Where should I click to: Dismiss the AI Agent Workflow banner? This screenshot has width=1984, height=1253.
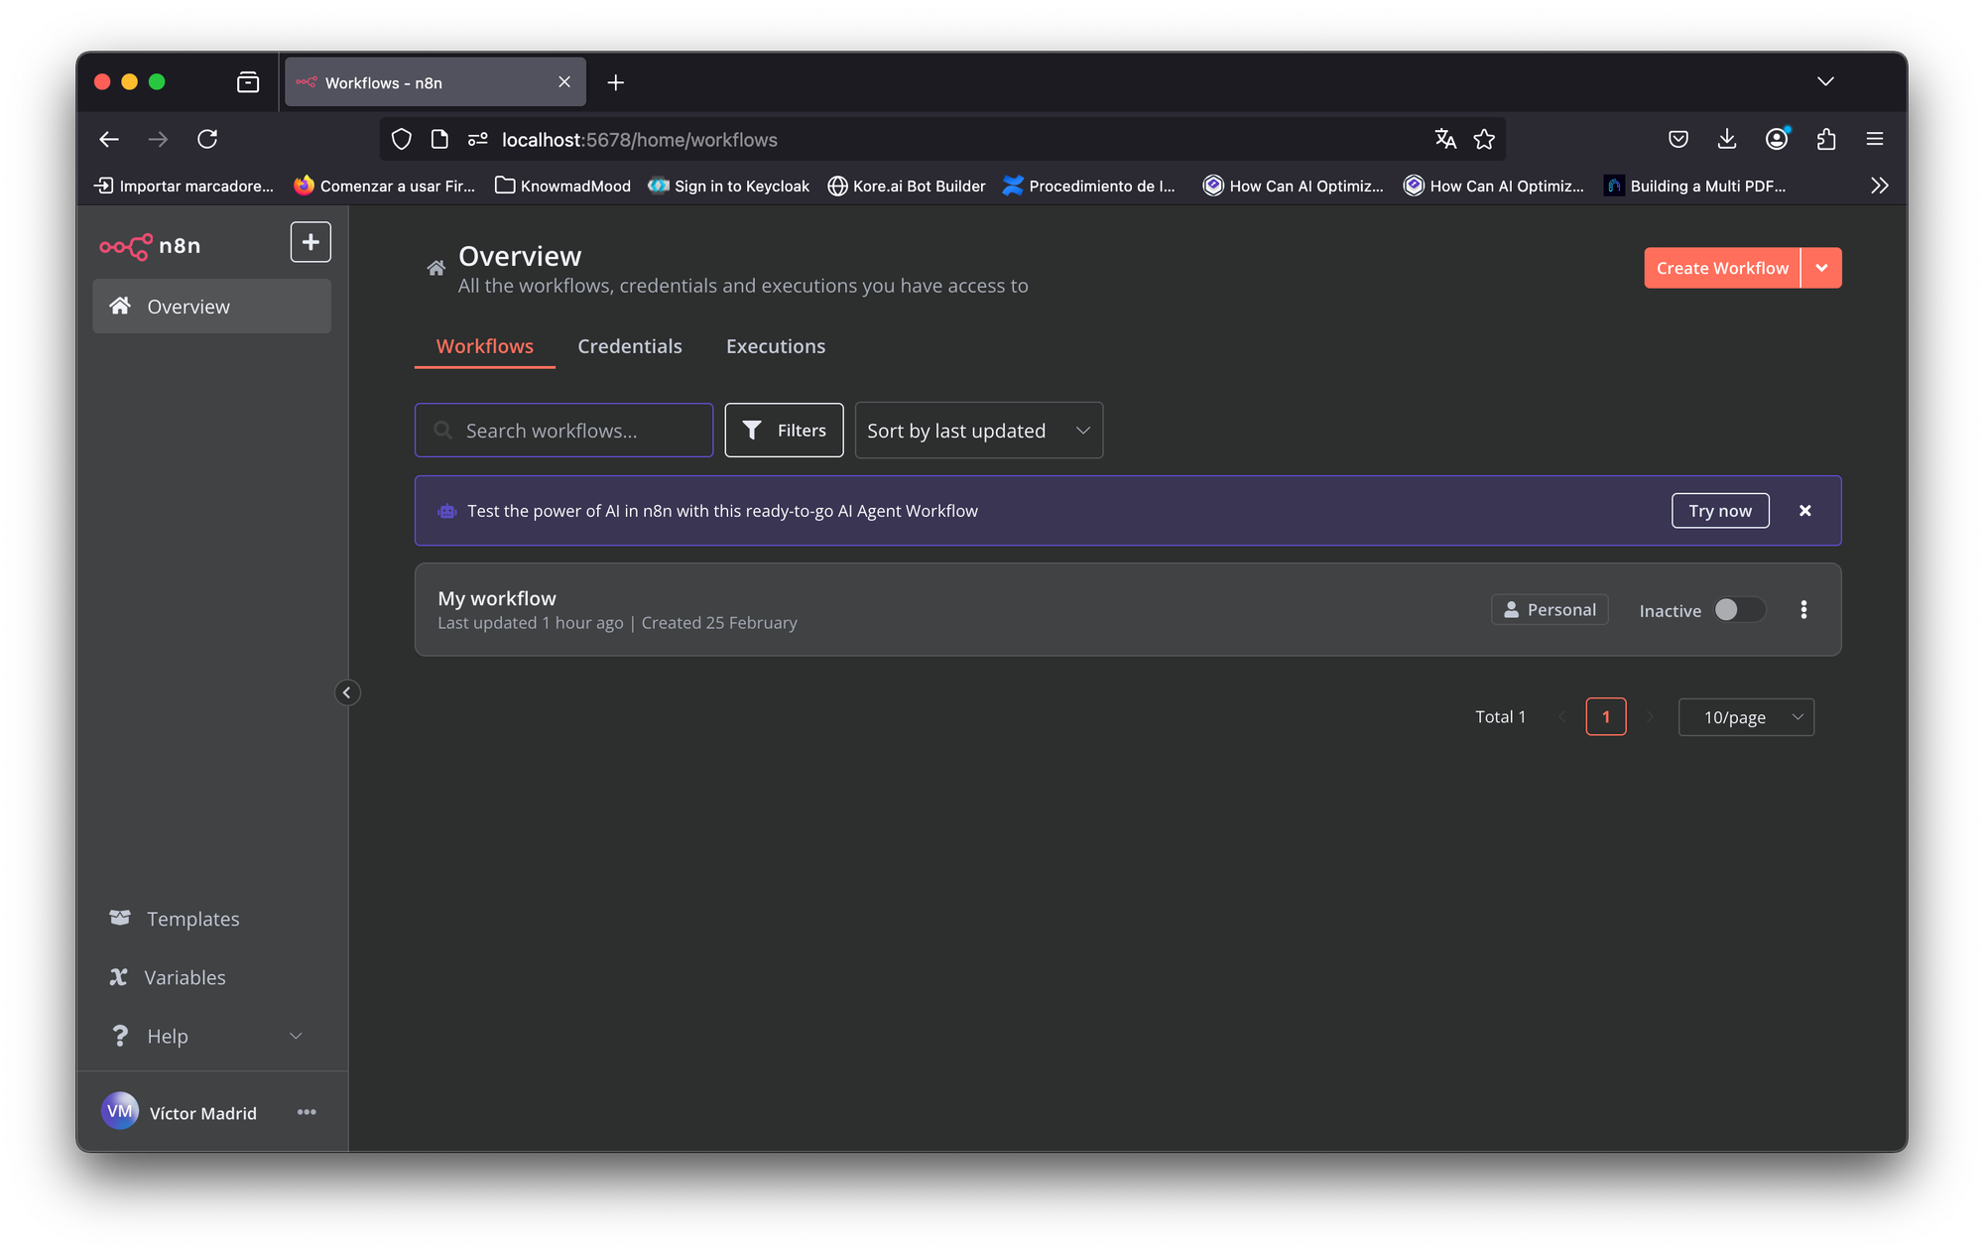tap(1804, 511)
